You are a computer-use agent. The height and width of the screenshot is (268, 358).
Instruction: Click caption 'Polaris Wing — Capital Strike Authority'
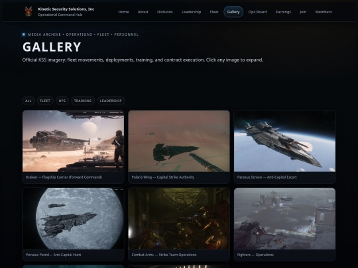pos(163,177)
